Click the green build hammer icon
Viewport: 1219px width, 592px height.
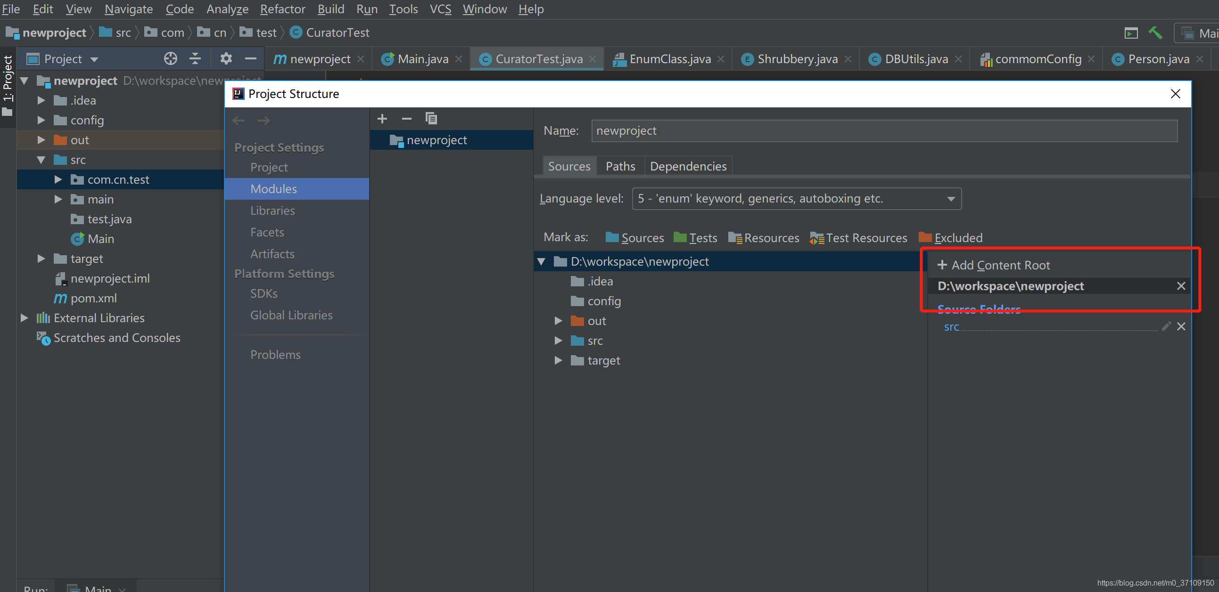1155,32
